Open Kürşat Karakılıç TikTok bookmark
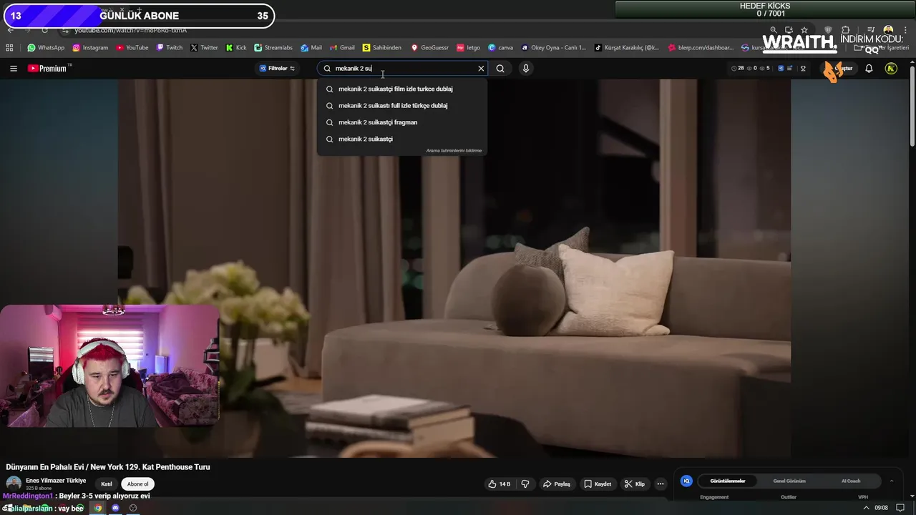Viewport: 916px width, 515px height. 627,48
